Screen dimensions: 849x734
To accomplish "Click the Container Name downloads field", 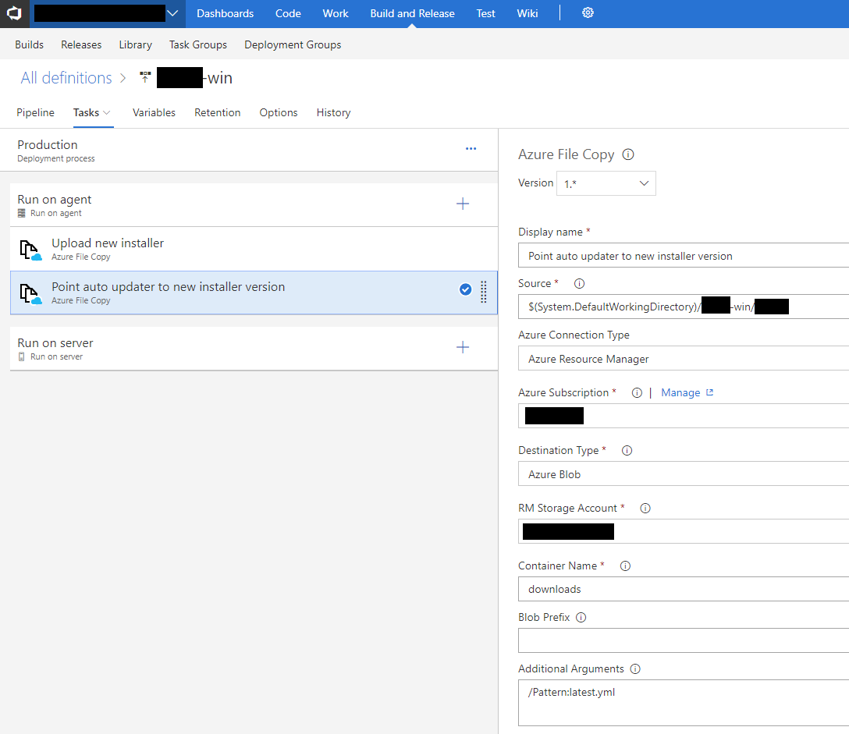I will click(684, 589).
